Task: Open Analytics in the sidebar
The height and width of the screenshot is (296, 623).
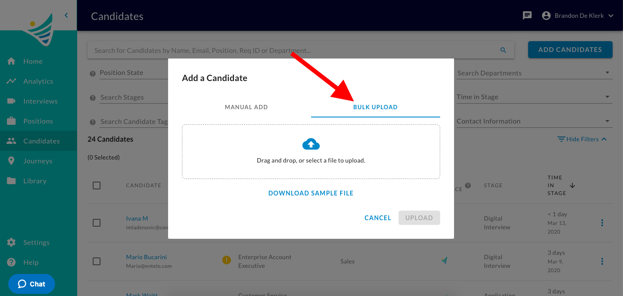Action: (x=38, y=81)
